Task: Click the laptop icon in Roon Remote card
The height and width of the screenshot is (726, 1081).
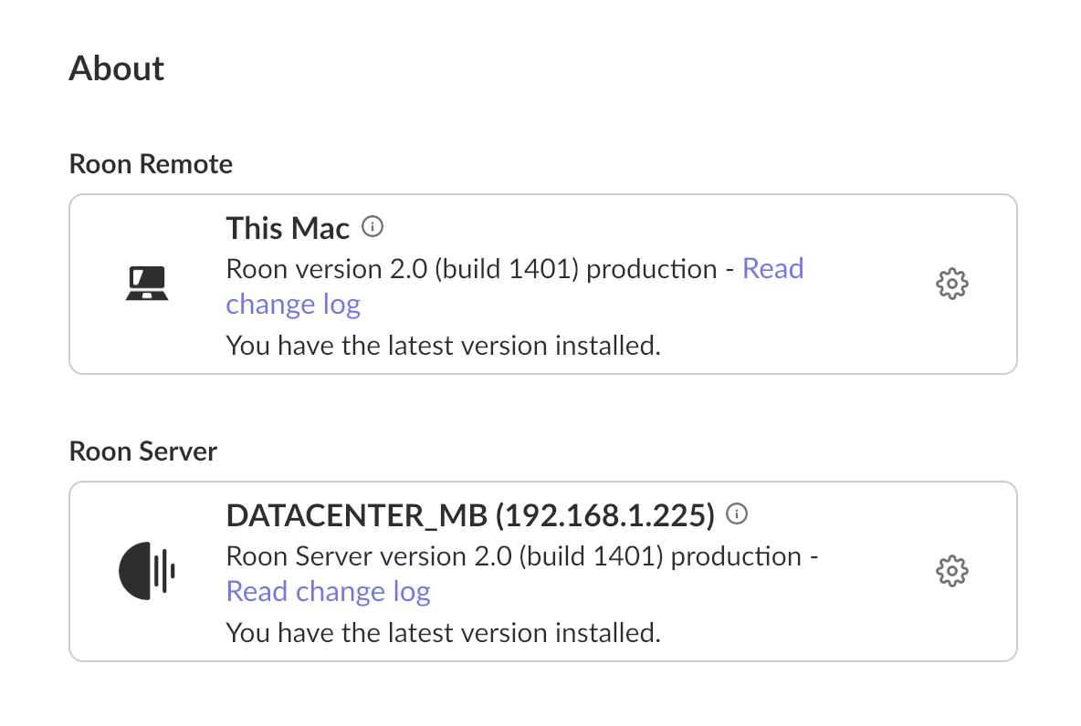Action: pyautogui.click(x=147, y=283)
